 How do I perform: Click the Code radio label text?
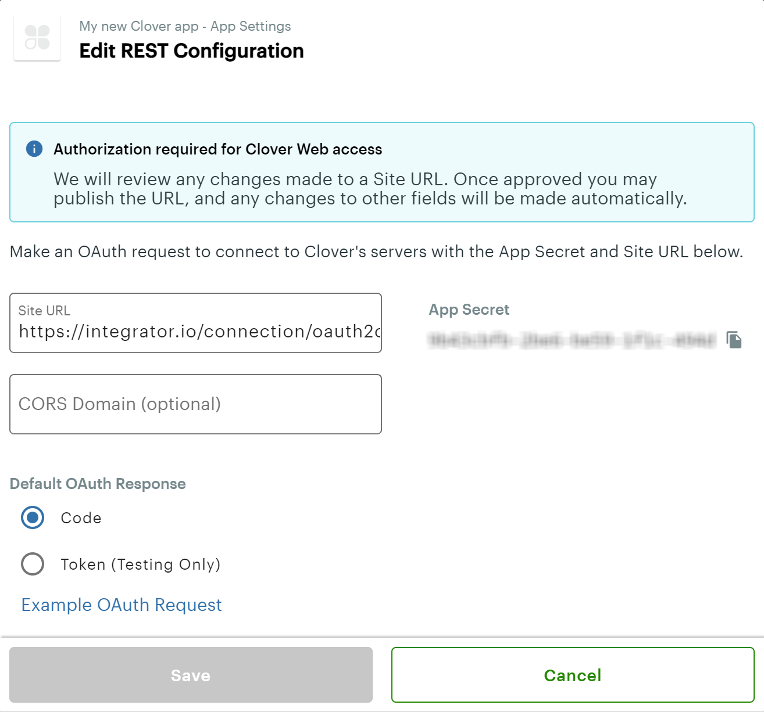(x=81, y=518)
